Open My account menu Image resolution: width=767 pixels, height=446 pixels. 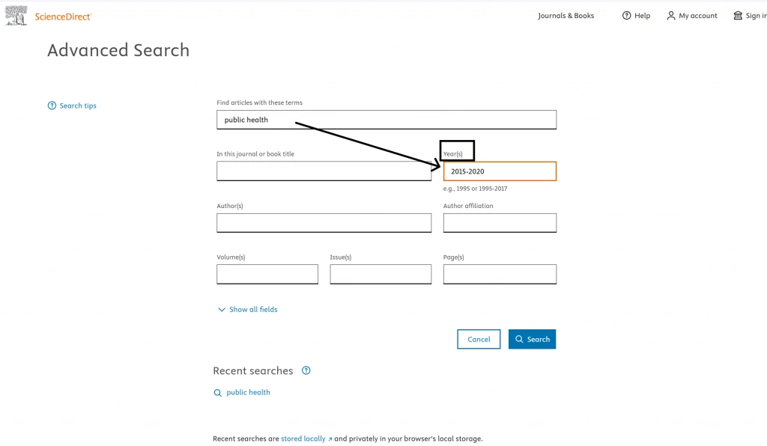pos(697,16)
